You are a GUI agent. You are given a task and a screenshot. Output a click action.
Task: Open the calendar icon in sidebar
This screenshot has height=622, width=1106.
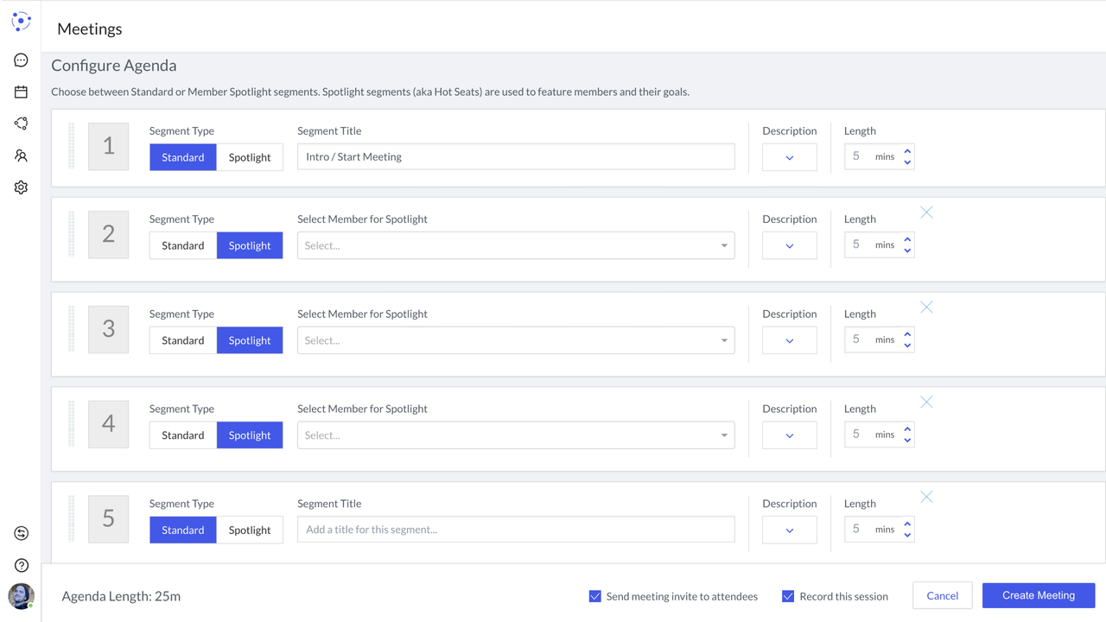[x=21, y=92]
